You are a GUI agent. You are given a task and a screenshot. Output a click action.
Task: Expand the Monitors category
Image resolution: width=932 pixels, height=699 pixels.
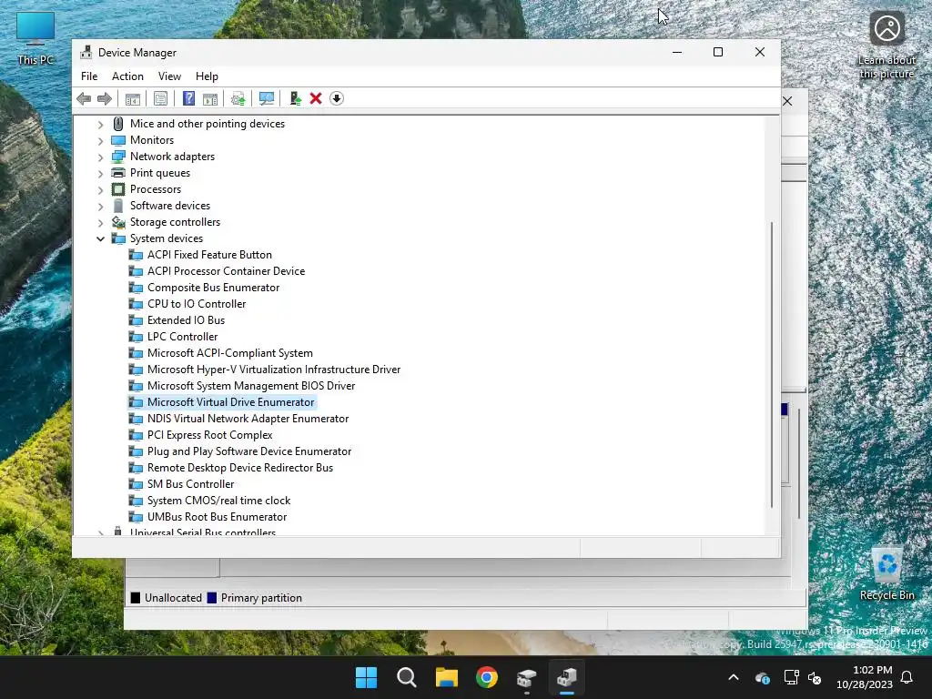point(100,141)
